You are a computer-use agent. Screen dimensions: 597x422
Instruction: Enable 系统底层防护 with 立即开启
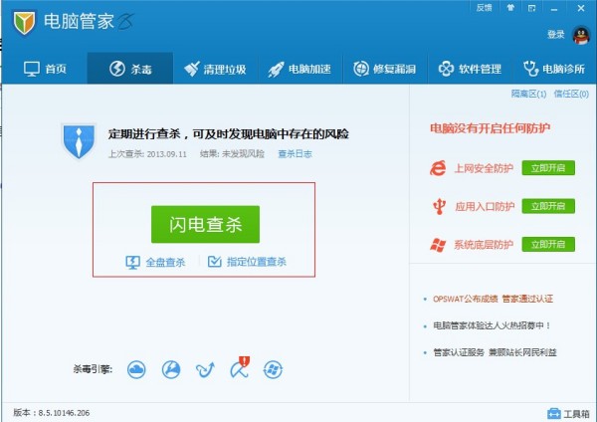[x=548, y=244]
